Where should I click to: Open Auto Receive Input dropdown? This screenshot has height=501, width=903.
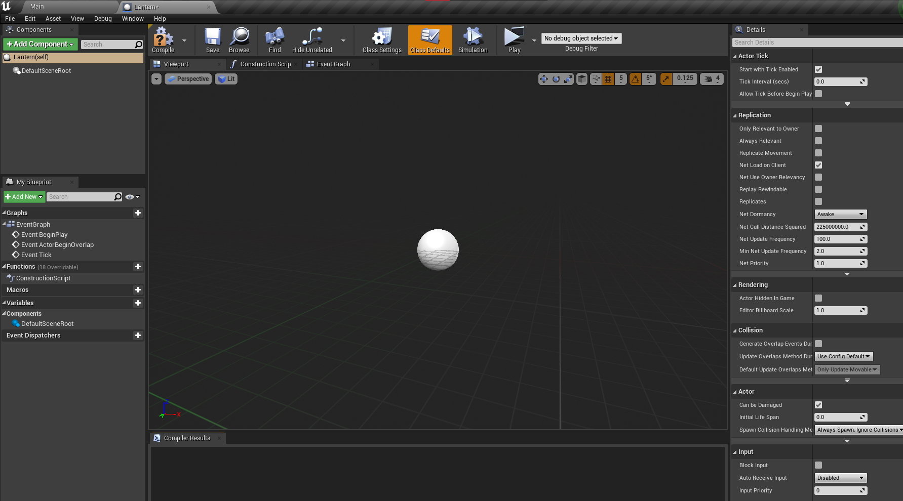(x=840, y=478)
